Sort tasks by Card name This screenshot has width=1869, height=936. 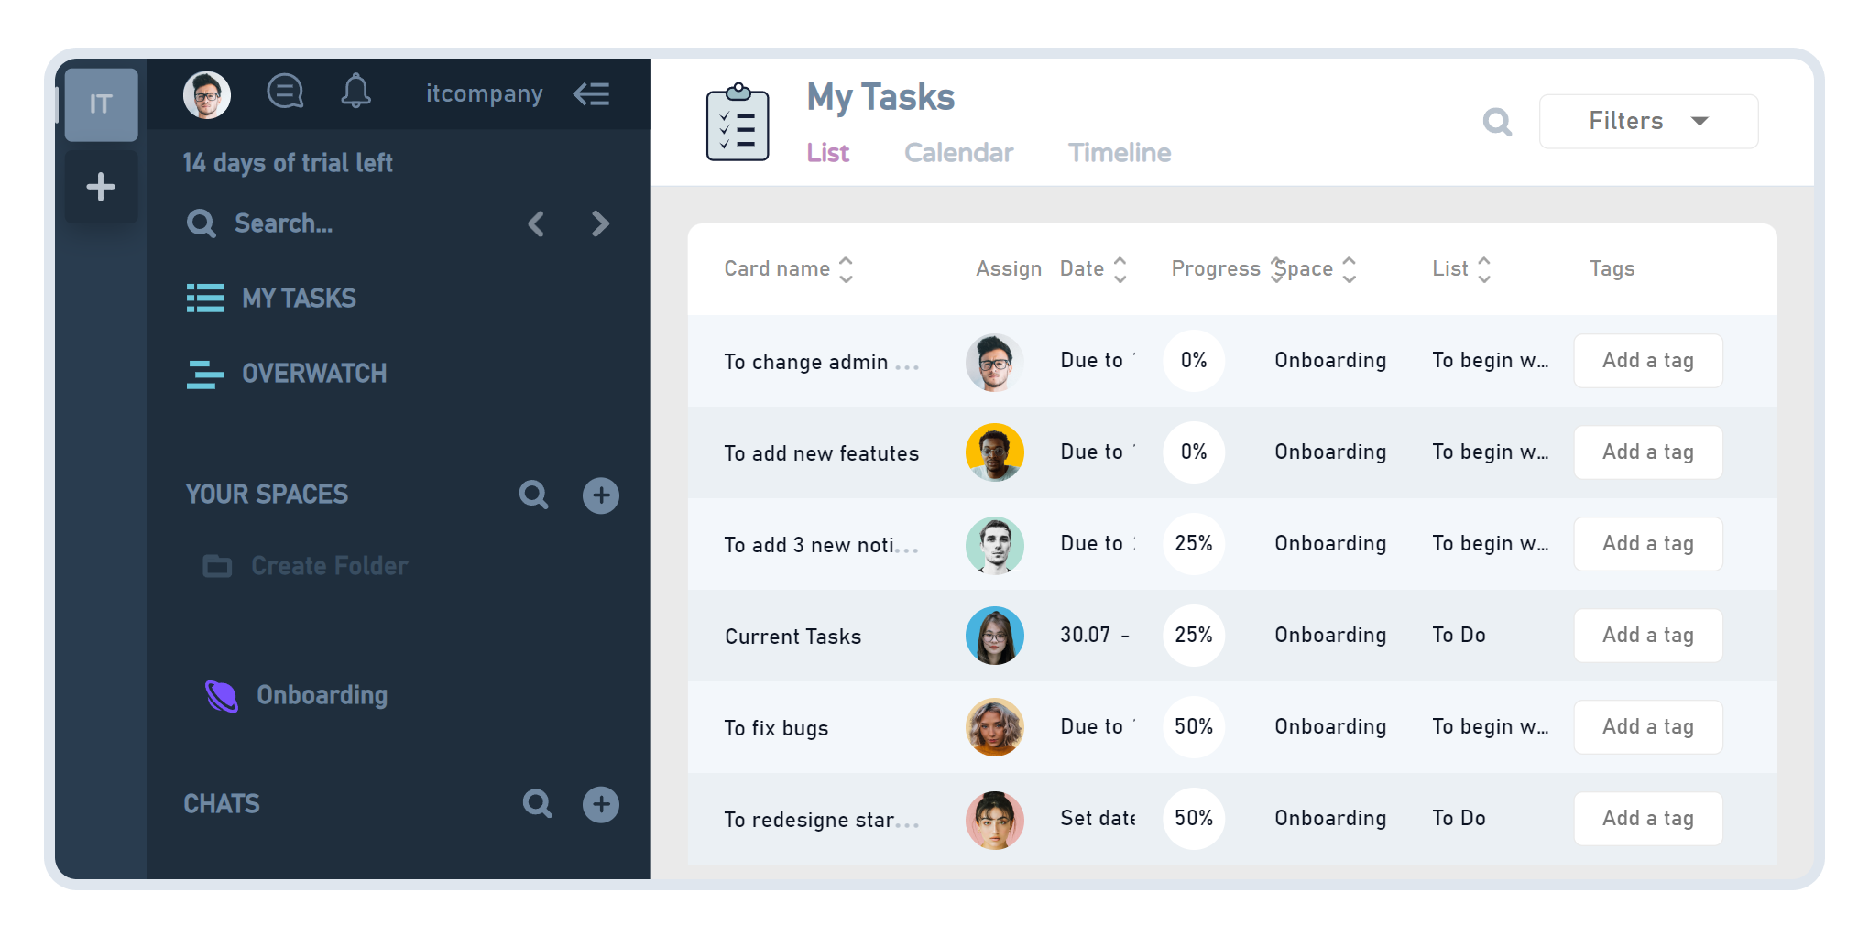[x=847, y=268]
